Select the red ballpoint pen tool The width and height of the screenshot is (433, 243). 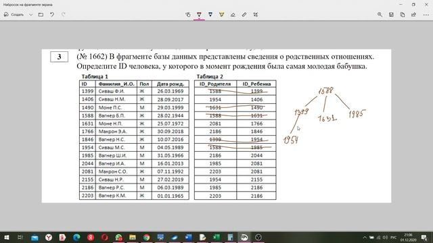tap(199, 15)
